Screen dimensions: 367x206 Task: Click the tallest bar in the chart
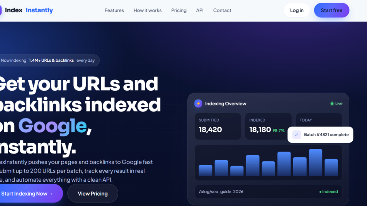coord(316,162)
